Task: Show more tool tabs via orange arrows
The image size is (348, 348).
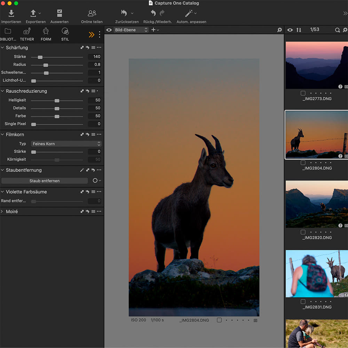Action: tap(92, 34)
